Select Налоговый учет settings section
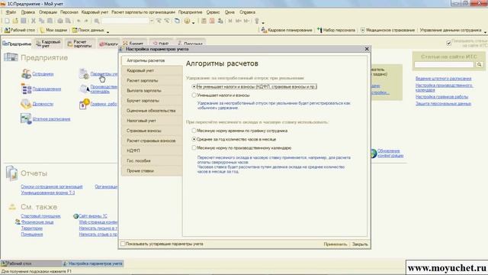This screenshot has height=275, width=488. pos(152,121)
